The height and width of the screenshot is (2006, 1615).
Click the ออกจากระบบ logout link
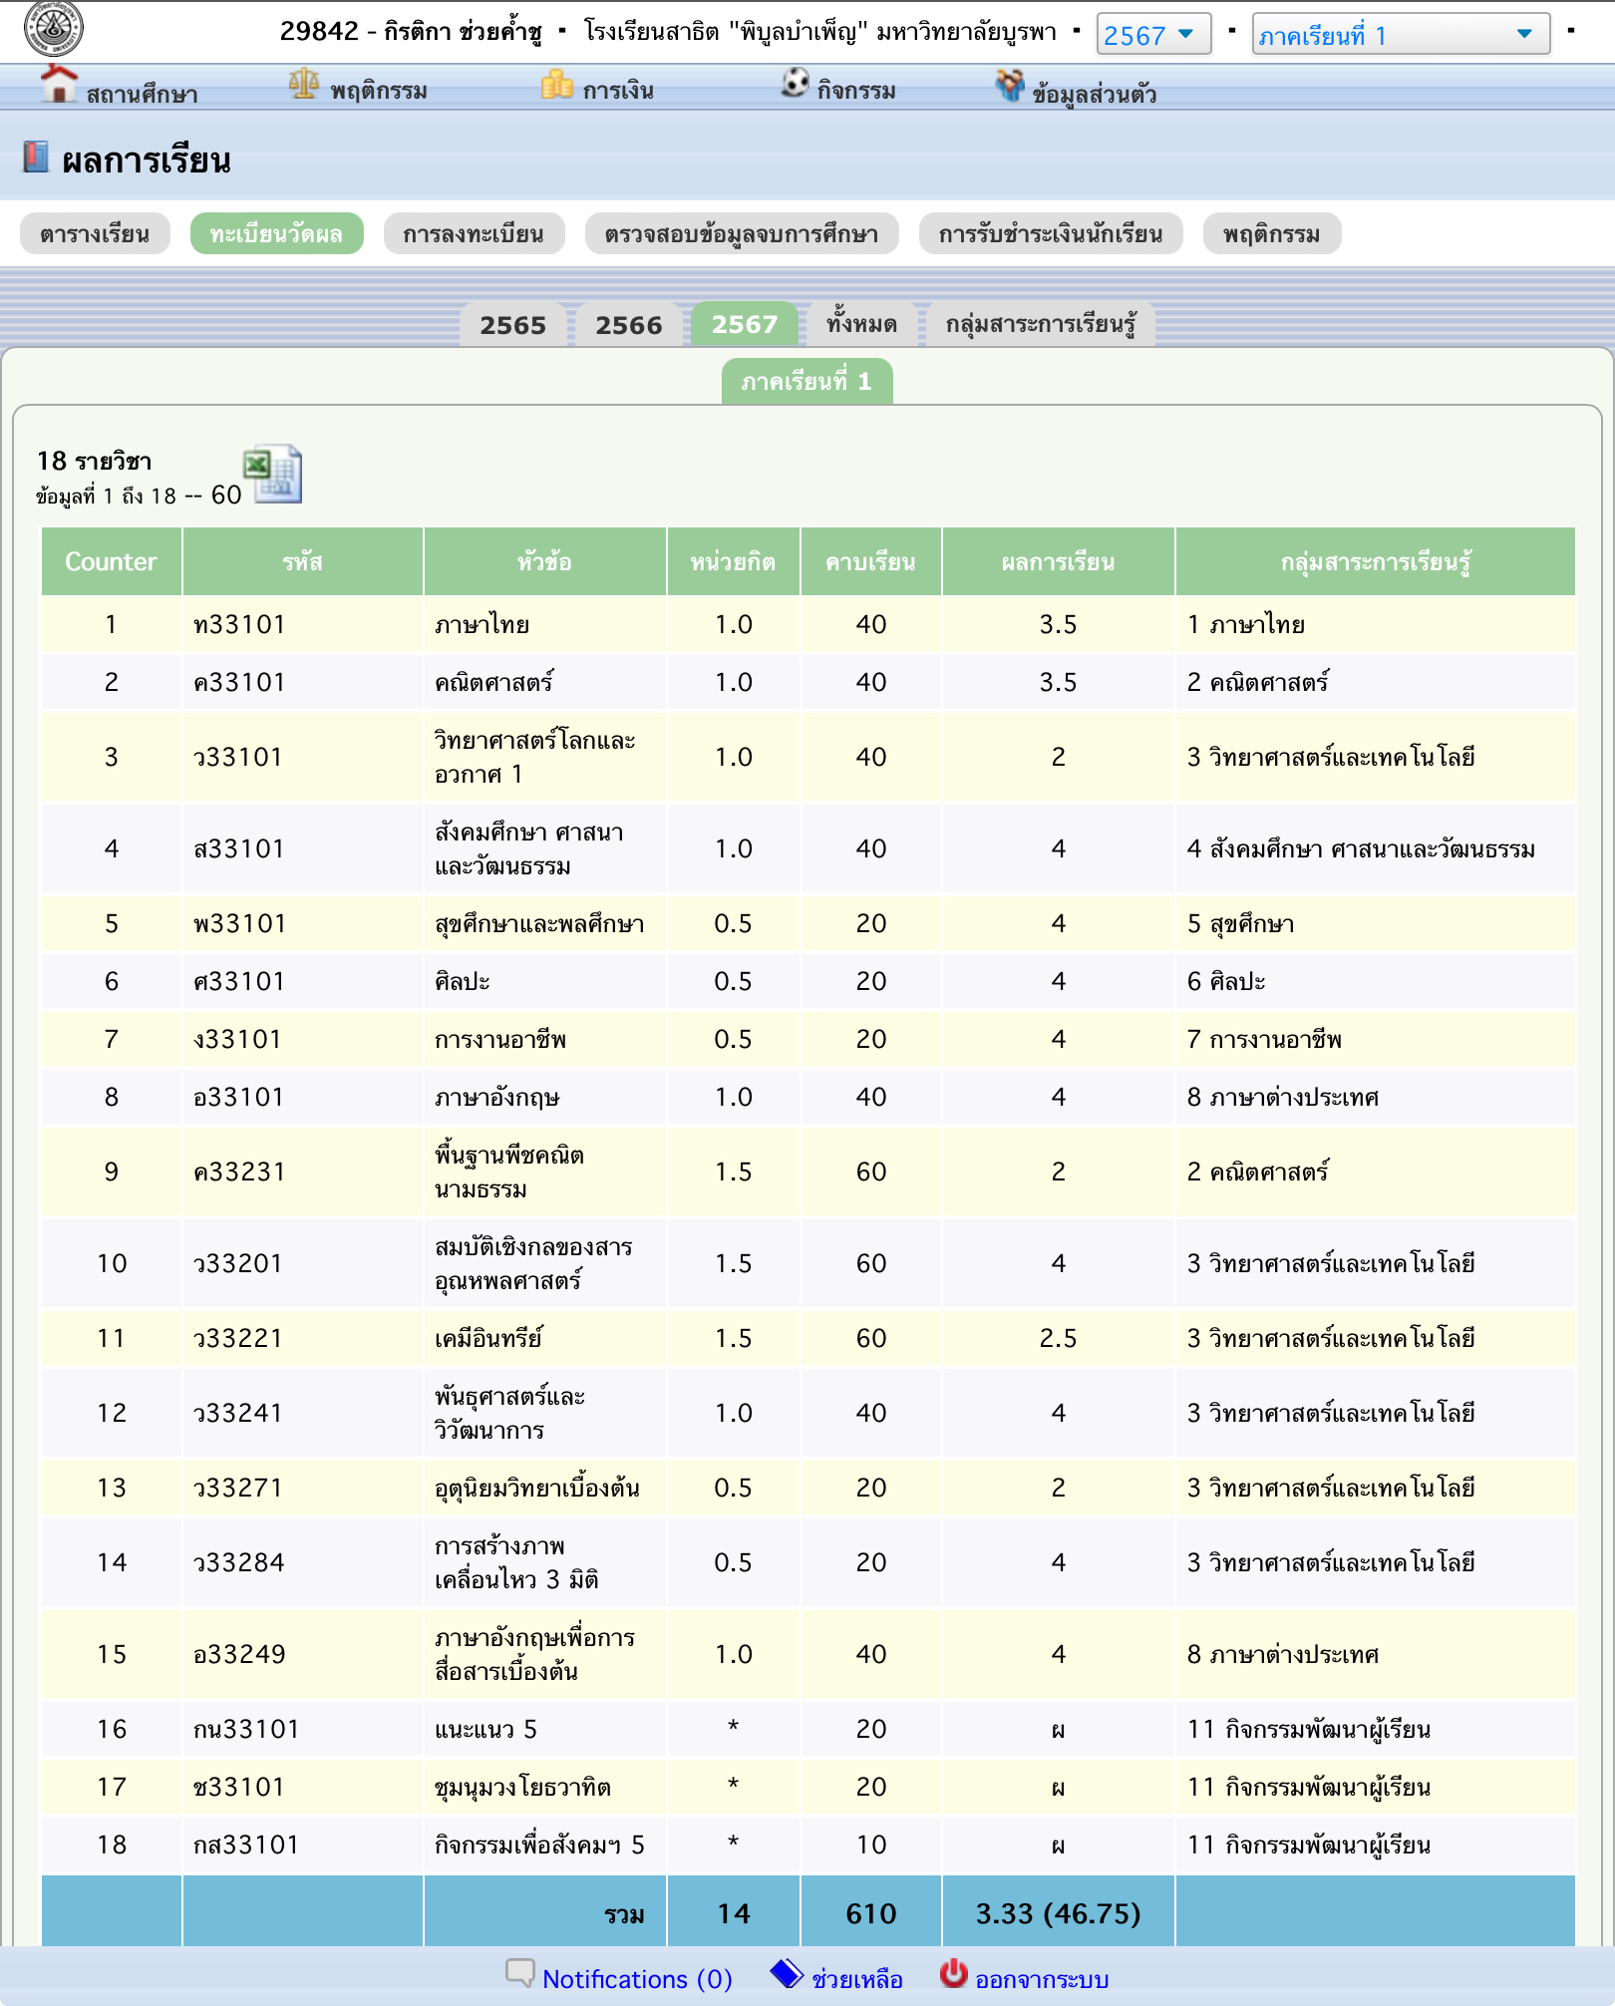click(x=1042, y=1978)
